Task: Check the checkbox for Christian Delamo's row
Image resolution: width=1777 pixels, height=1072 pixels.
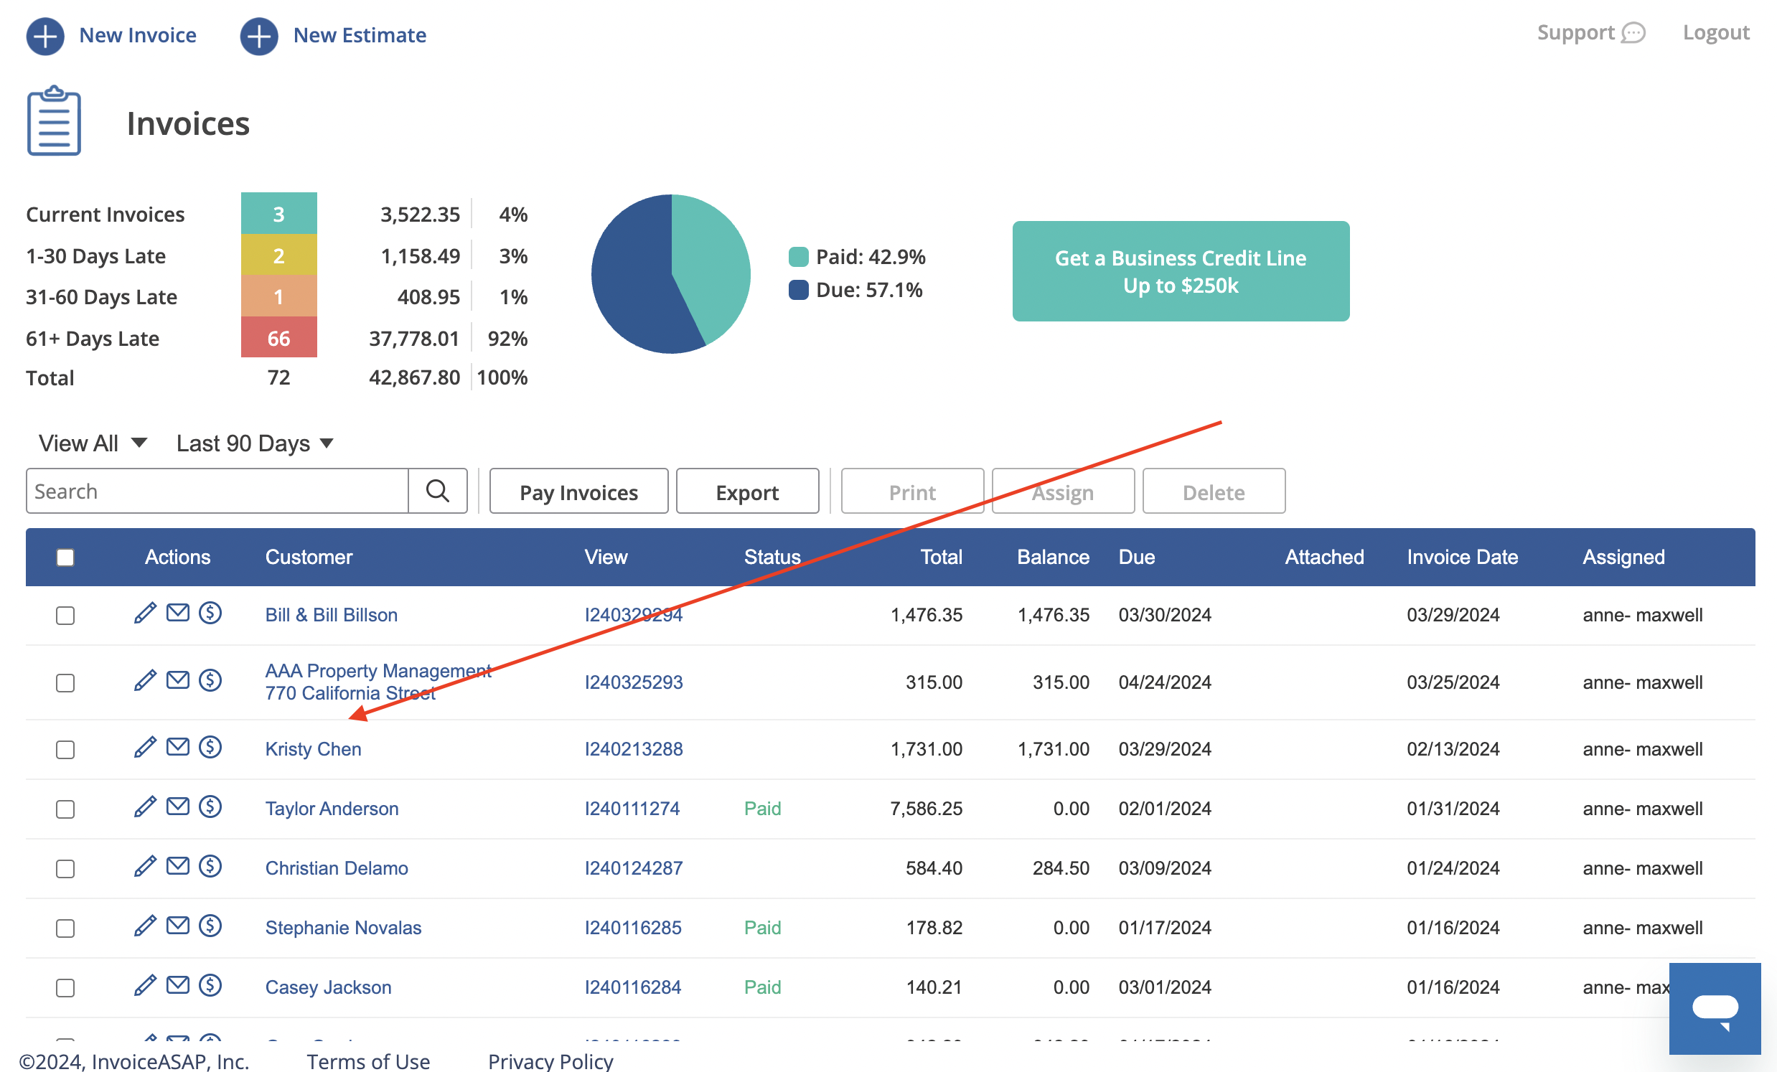Action: point(65,869)
